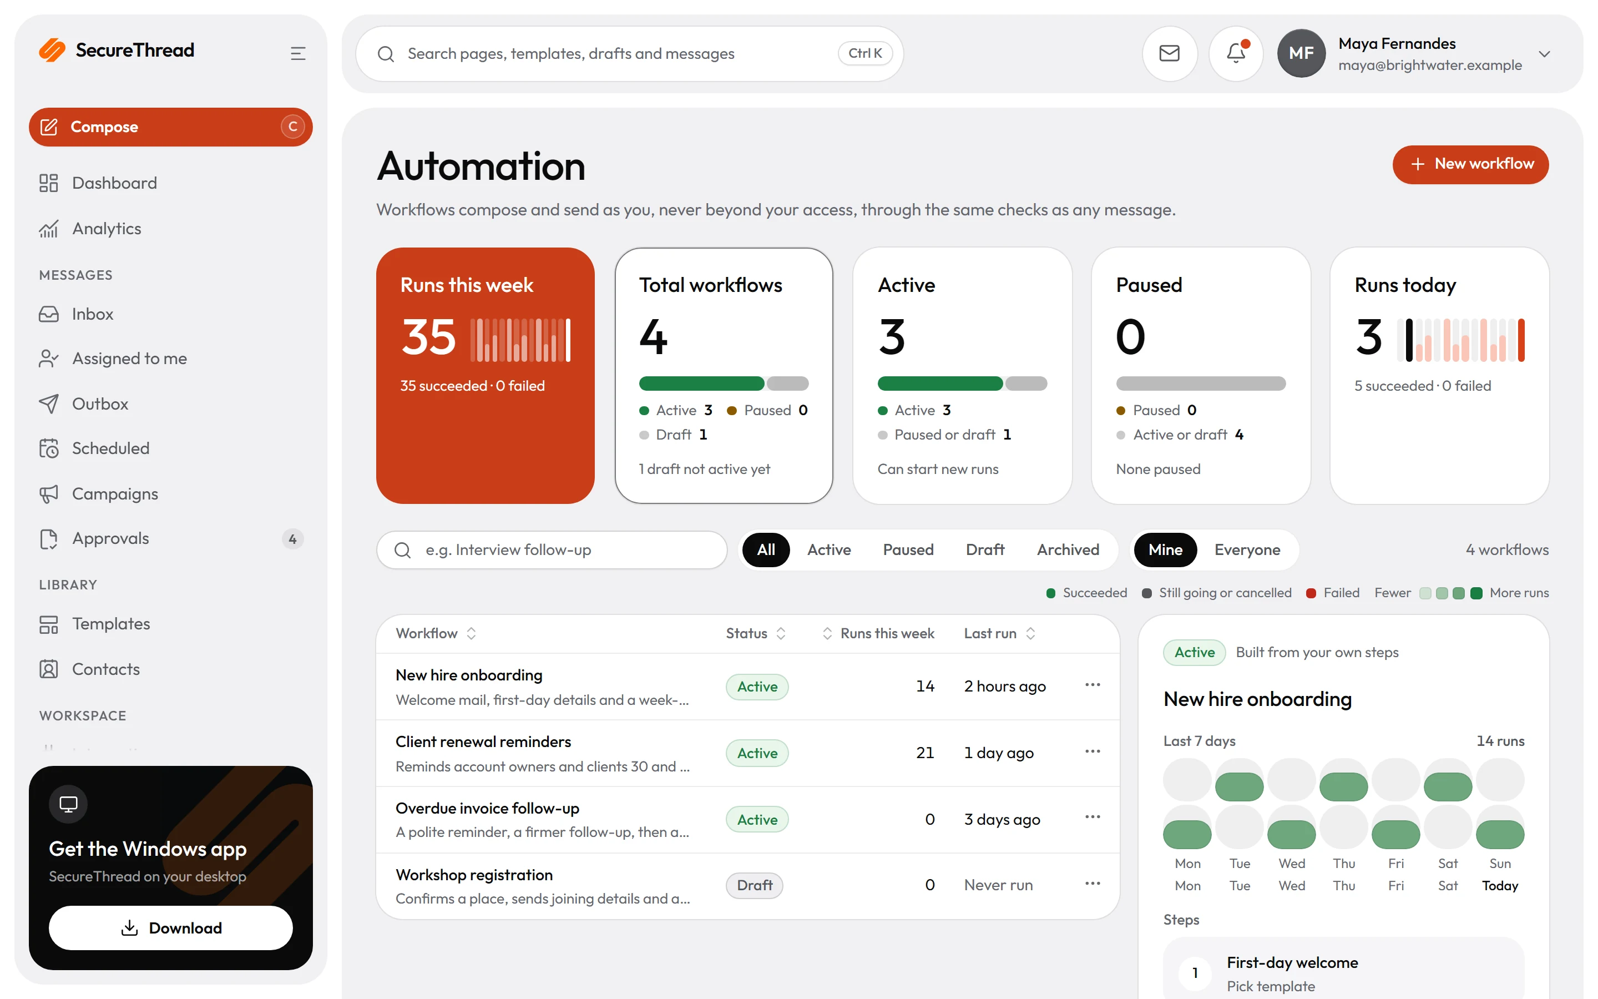This screenshot has height=999, width=1598.
Task: Open Assigned to me
Action: click(170, 358)
